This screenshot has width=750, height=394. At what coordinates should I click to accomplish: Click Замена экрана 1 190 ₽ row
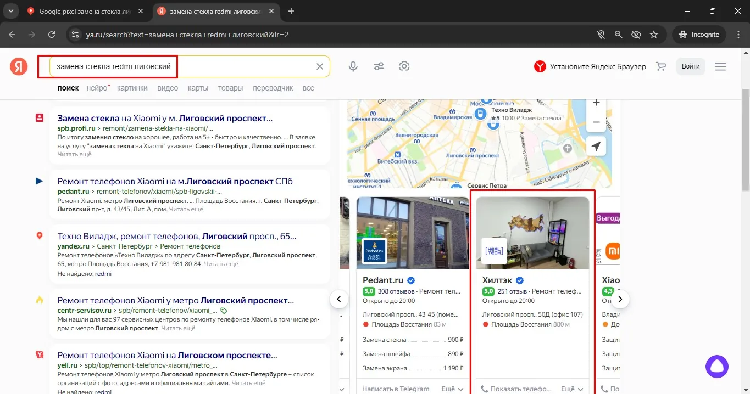(x=413, y=368)
